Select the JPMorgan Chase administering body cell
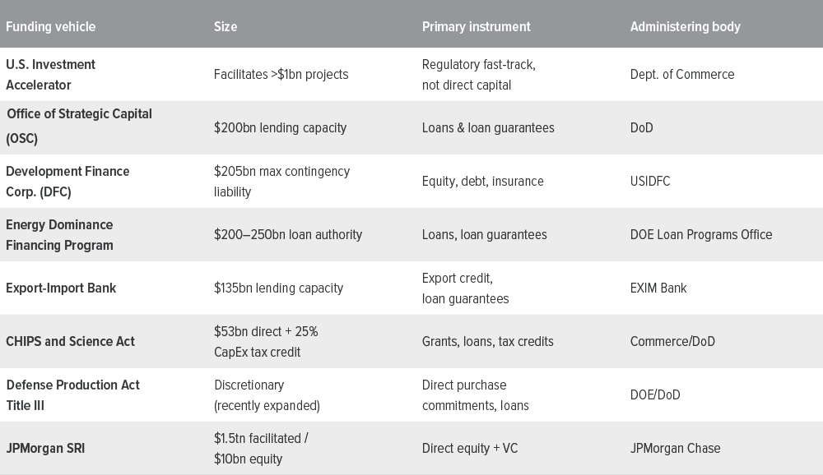The width and height of the screenshot is (823, 475). pyautogui.click(x=675, y=448)
